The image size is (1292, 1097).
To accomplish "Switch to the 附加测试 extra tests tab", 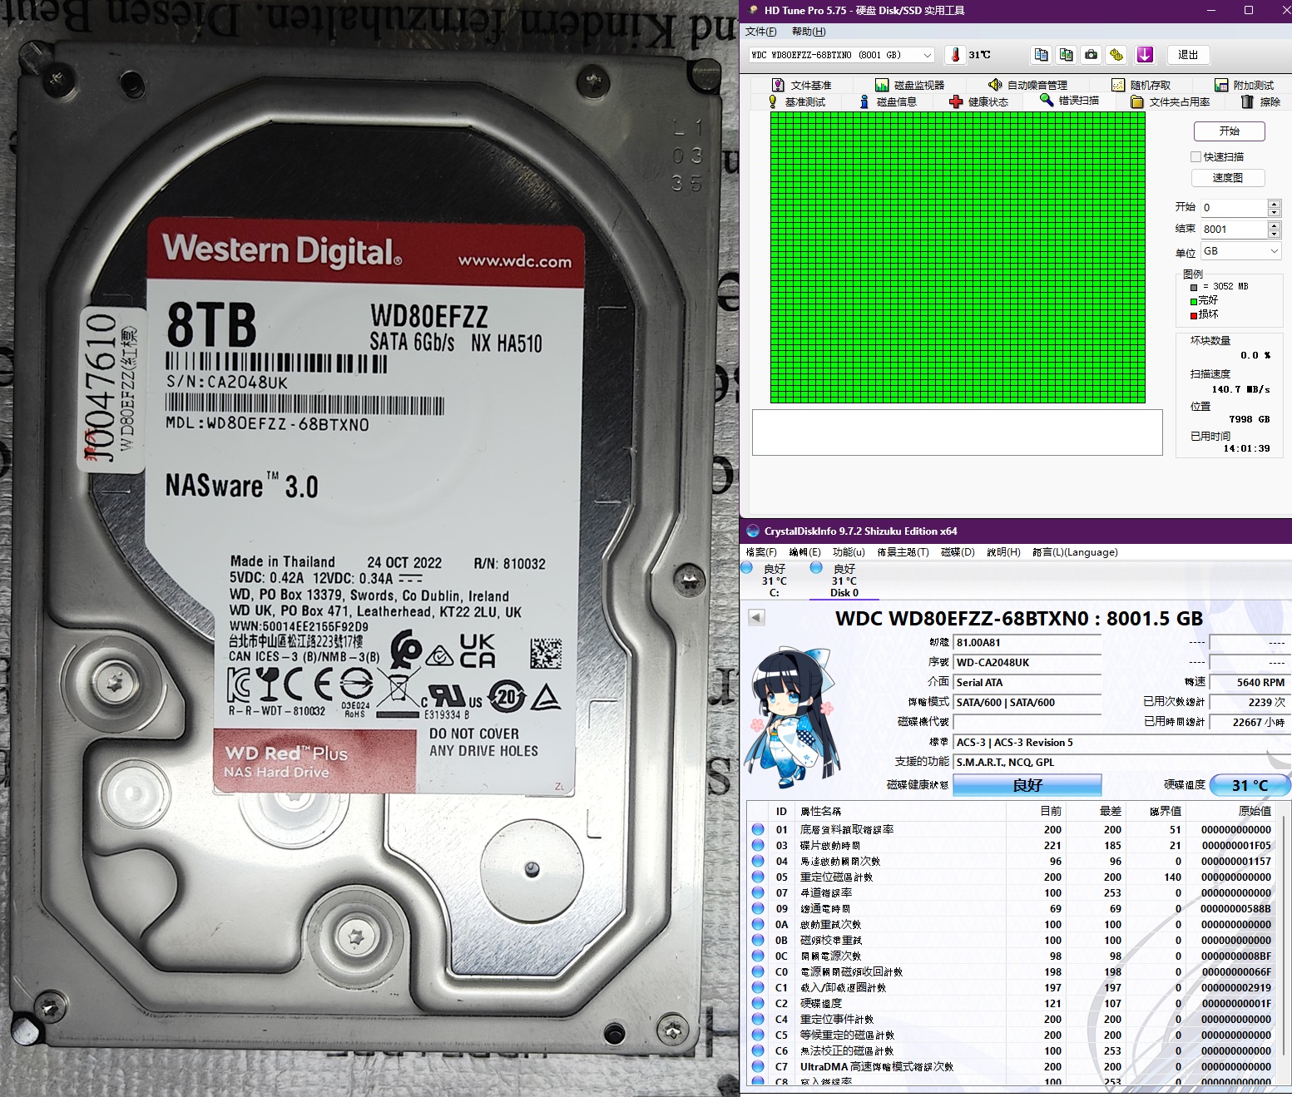I will pyautogui.click(x=1244, y=85).
